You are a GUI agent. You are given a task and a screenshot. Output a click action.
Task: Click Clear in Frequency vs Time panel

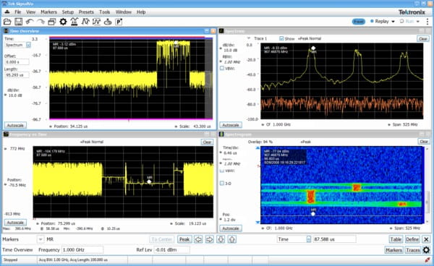(x=207, y=142)
